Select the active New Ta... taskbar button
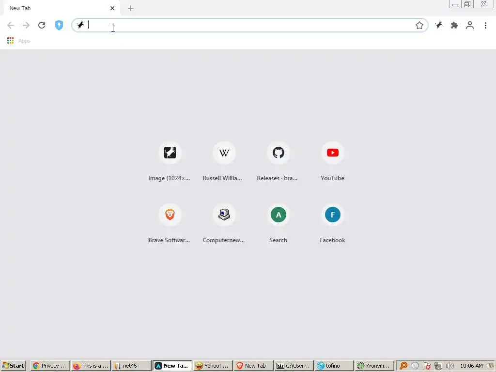496x372 pixels. [x=172, y=366]
